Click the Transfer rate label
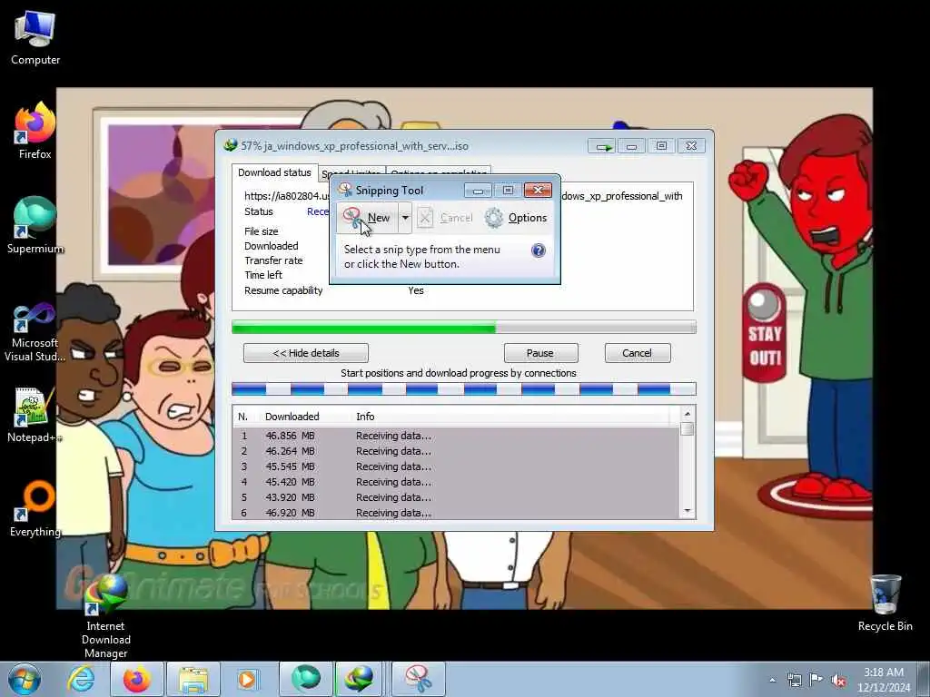This screenshot has height=697, width=930. [x=273, y=260]
